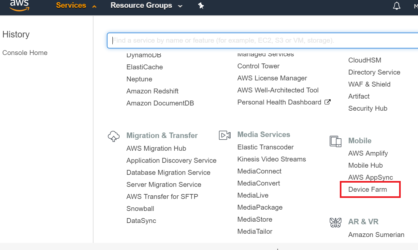
Task: Open the Security Hub service
Action: (x=368, y=108)
